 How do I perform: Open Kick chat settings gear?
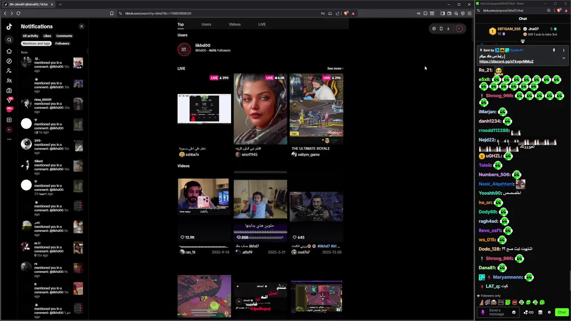[x=549, y=312]
